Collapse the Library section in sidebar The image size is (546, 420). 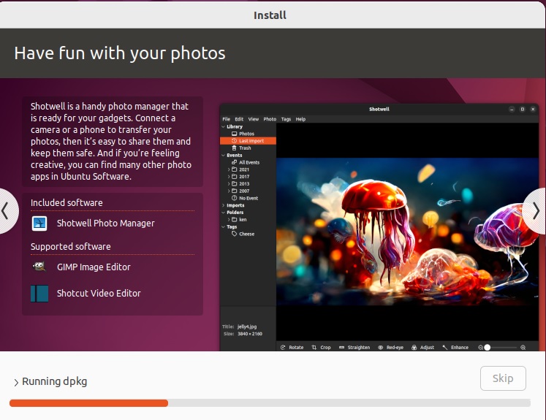223,127
